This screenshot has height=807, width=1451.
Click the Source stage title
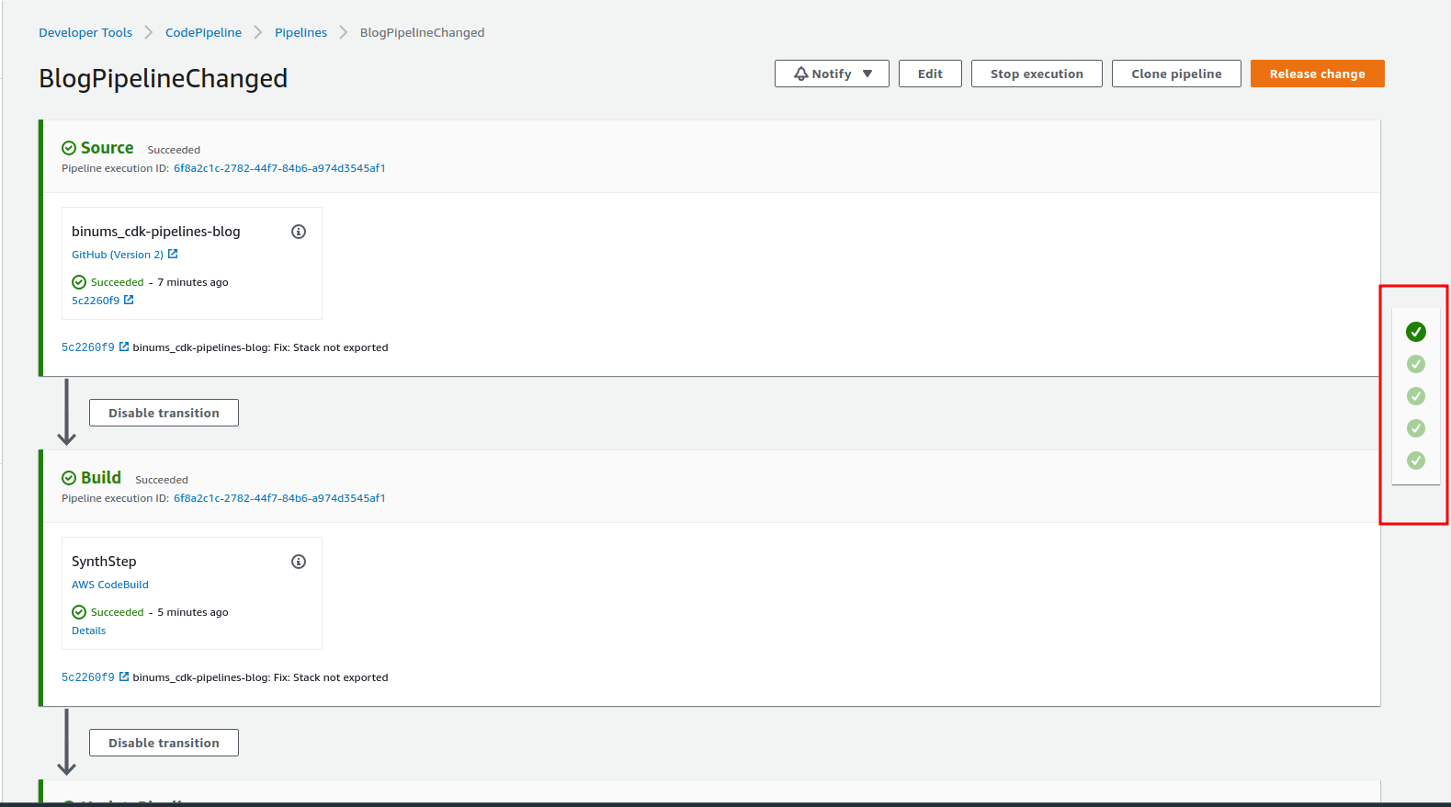(107, 148)
